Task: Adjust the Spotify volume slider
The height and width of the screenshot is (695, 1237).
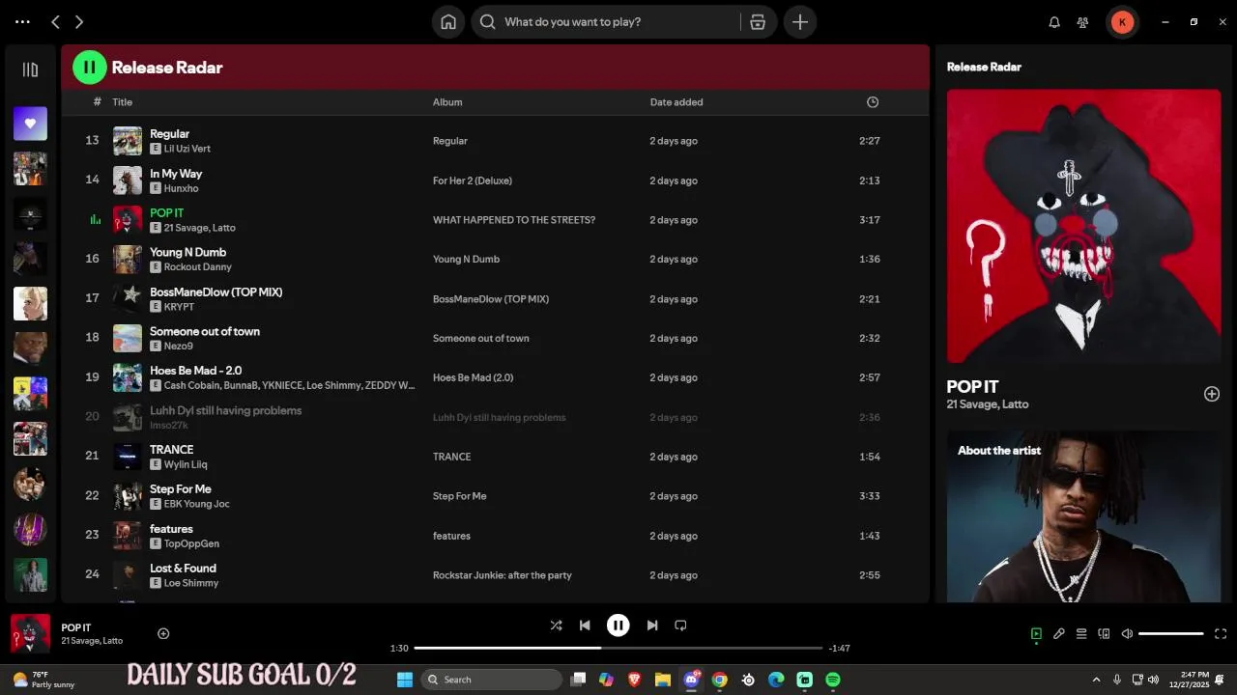Action: [x=1171, y=634]
